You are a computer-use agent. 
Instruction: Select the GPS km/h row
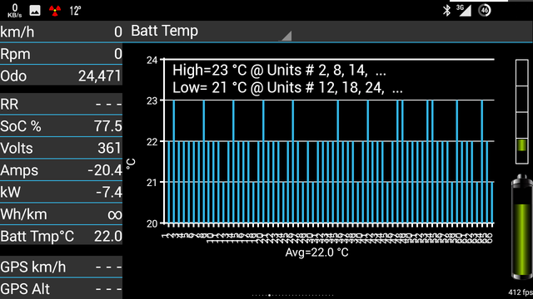click(61, 267)
